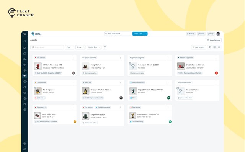The height and width of the screenshot is (152, 245).
Task: Click the Pressure Washer Kärcher thumbnail image
Action: (85, 91)
